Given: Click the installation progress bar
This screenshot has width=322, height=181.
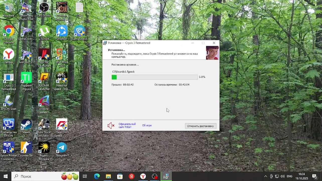Looking at the screenshot, I should point(154,77).
